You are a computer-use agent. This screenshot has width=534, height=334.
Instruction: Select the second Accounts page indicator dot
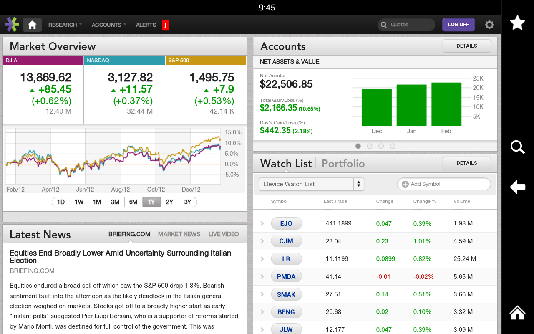click(x=370, y=146)
